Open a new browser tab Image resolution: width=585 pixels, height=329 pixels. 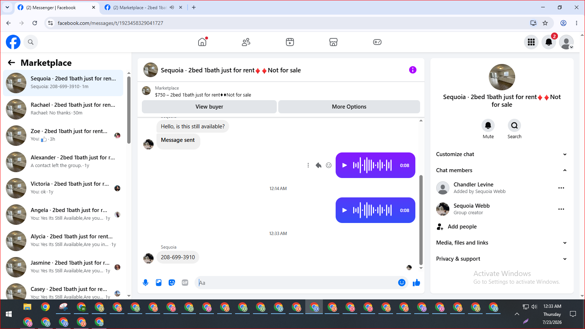194,7
